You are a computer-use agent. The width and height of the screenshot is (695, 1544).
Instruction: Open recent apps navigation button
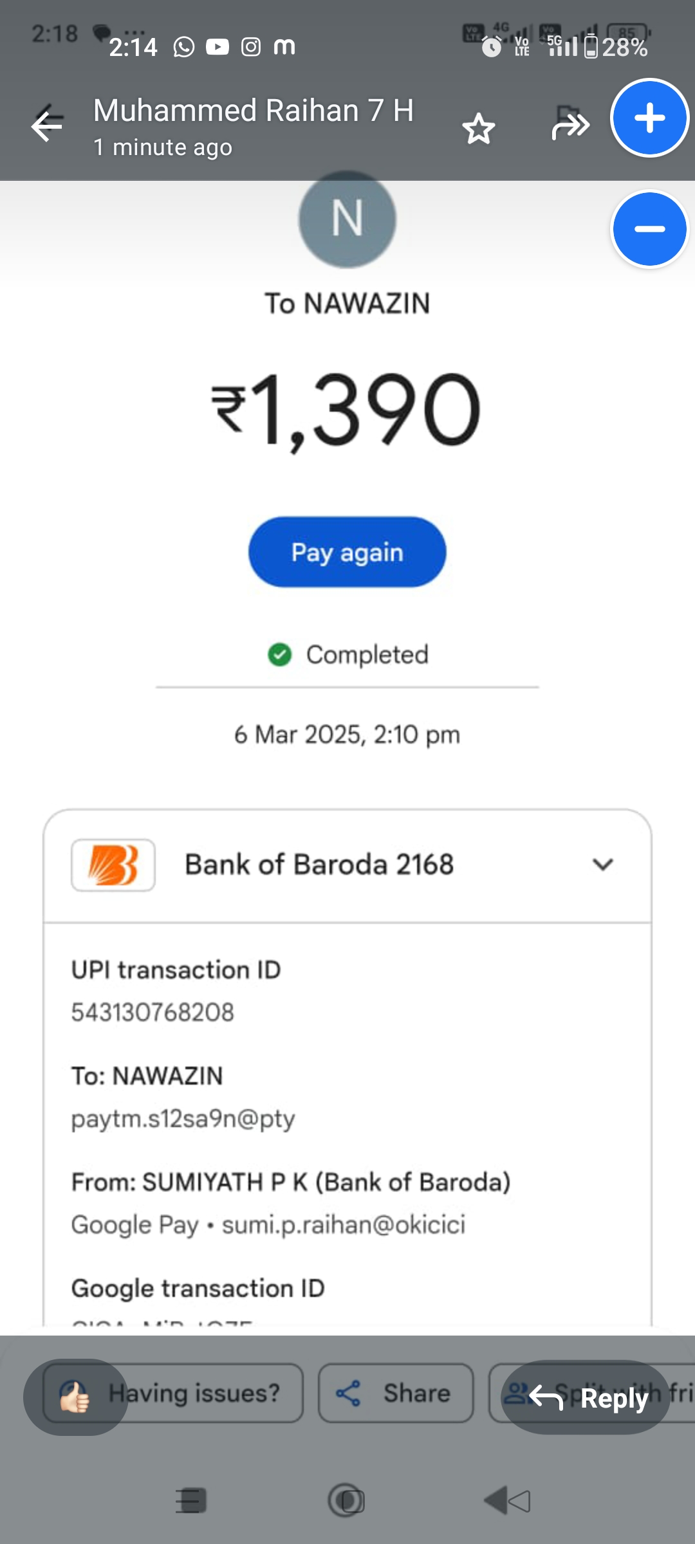(191, 1501)
